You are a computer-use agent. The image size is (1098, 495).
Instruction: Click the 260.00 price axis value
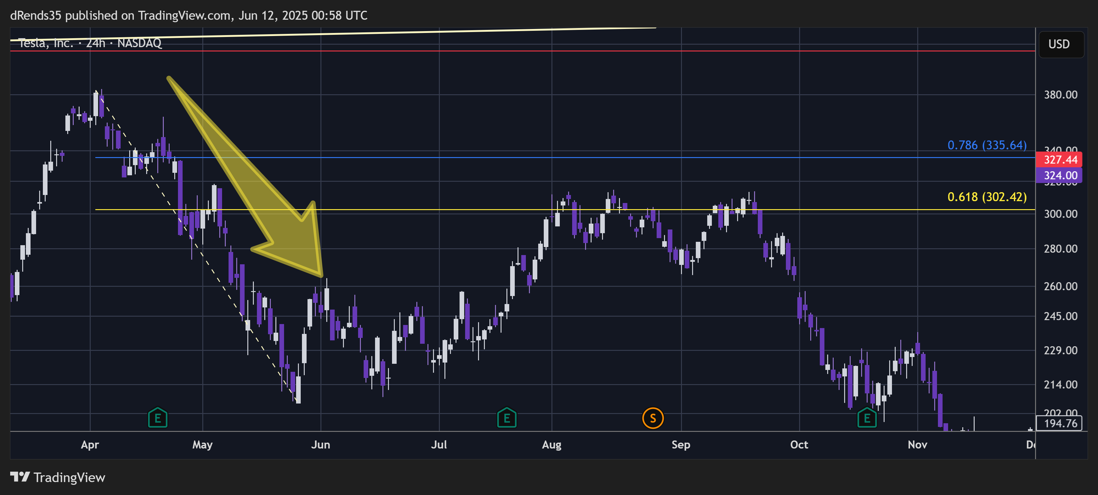(1060, 286)
